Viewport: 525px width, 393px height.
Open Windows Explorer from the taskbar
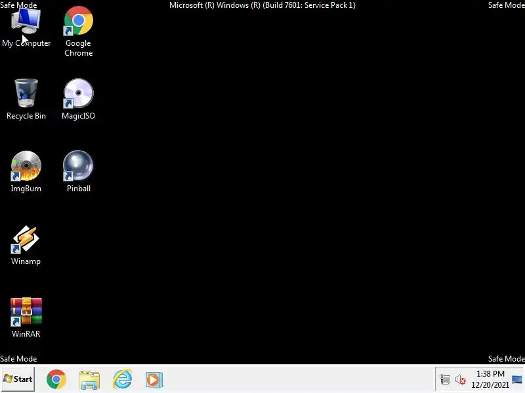89,380
